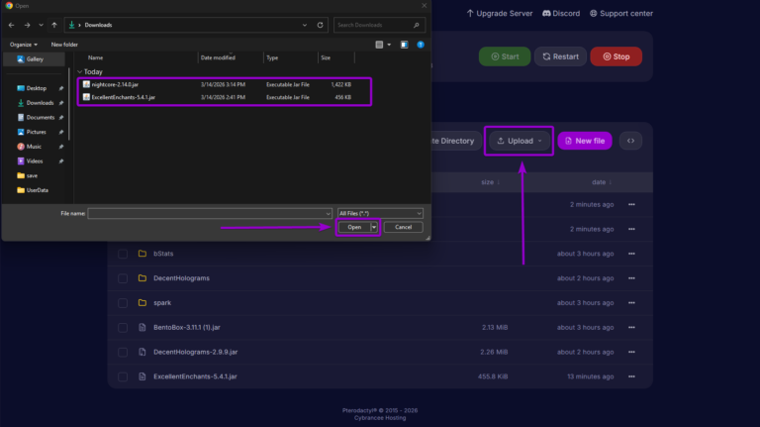Select the checkbox for BentoBox-3.11.1 (1).jar

(x=123, y=328)
